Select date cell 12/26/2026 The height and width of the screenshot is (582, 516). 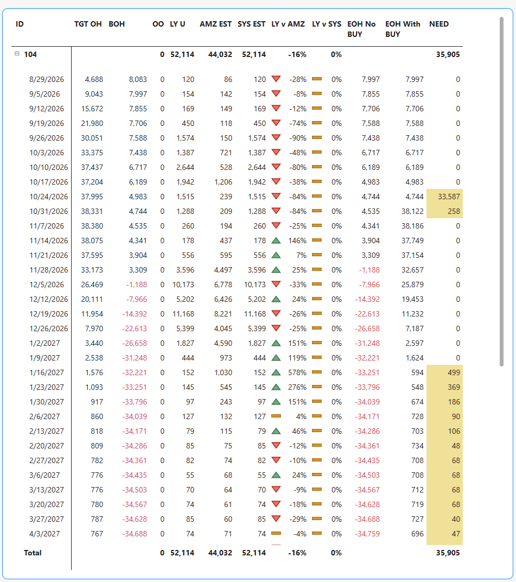[49, 328]
